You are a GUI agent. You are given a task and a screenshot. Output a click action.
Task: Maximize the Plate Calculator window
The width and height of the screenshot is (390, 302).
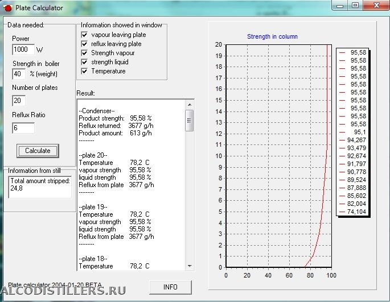[x=355, y=6]
